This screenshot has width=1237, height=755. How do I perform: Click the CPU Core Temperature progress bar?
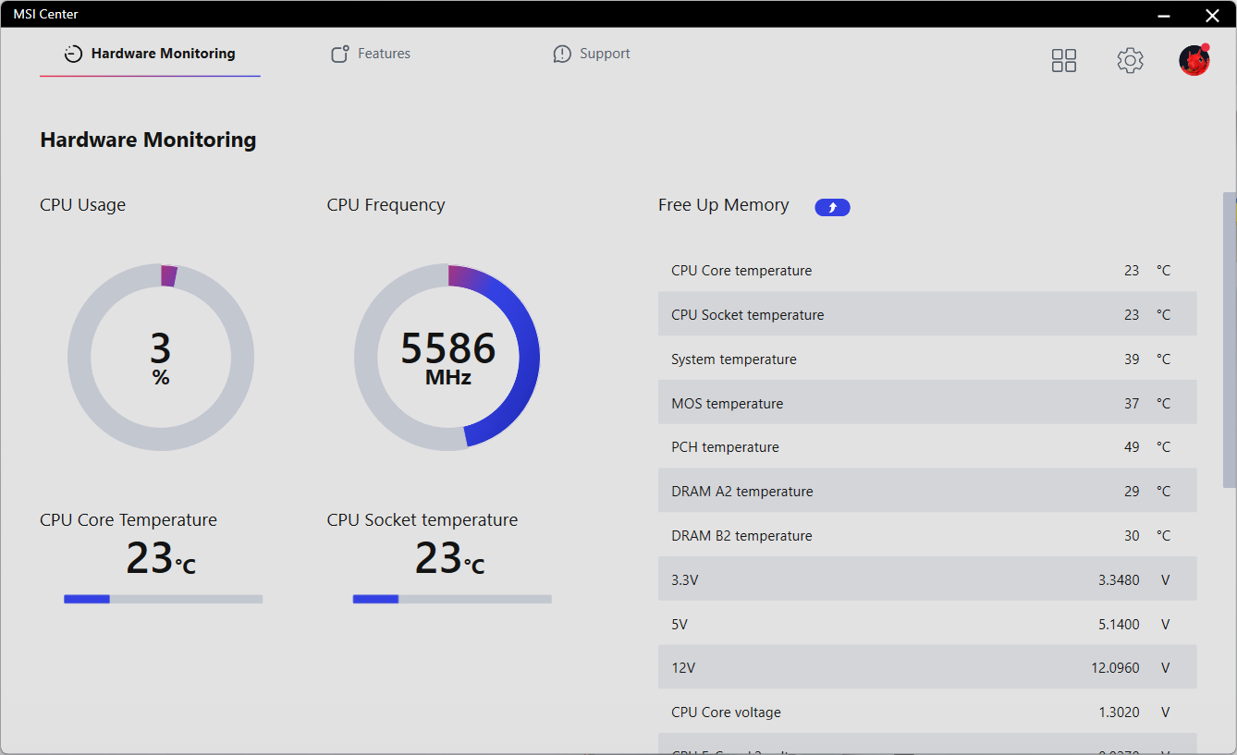pos(163,598)
